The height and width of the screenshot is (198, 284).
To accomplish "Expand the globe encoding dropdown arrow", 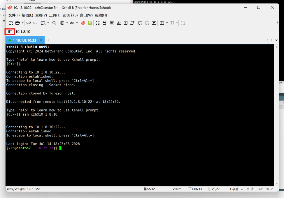I will point(67,23).
